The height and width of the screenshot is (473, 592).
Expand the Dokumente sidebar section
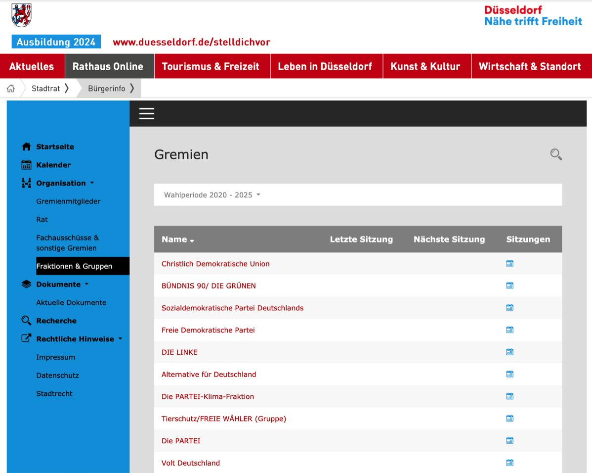[62, 284]
